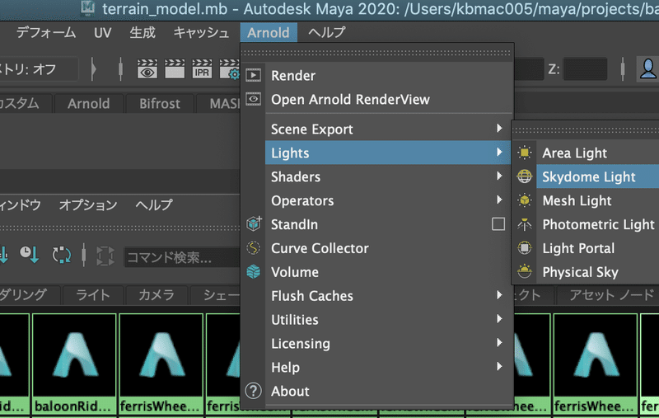
Task: Click the StandIn cube icon
Action: 254,223
